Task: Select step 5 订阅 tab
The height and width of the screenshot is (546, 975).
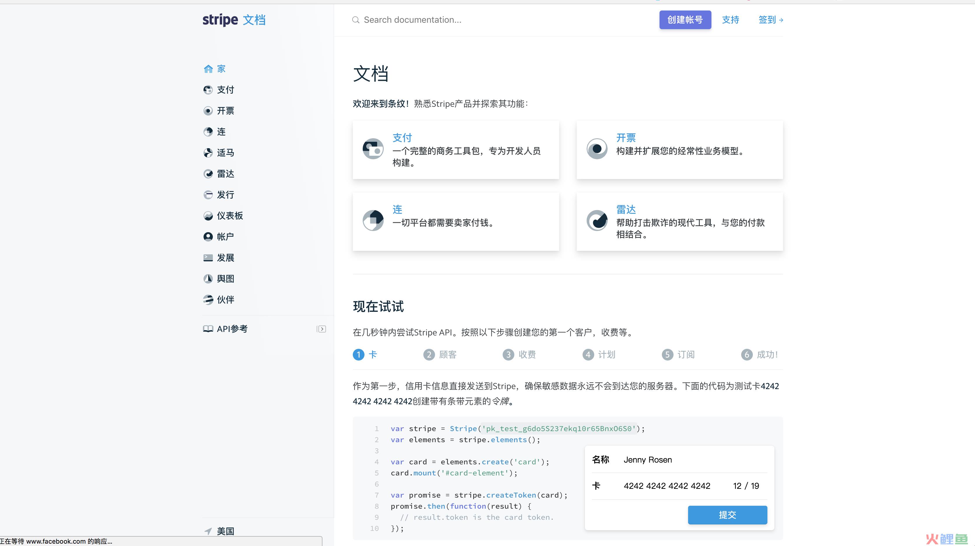Action: tap(678, 354)
